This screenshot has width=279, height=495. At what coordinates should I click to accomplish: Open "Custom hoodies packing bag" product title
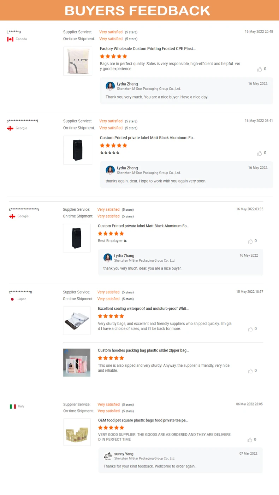click(x=143, y=350)
